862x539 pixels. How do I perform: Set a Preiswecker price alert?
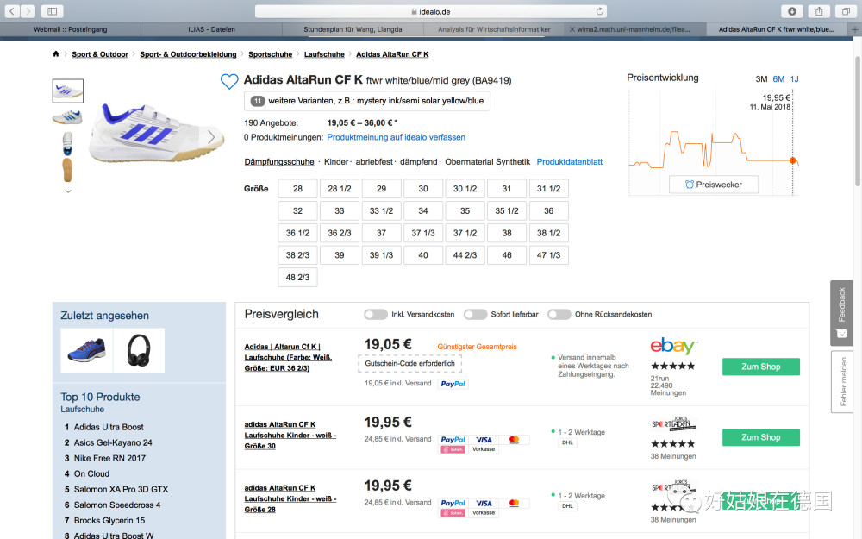coord(714,185)
